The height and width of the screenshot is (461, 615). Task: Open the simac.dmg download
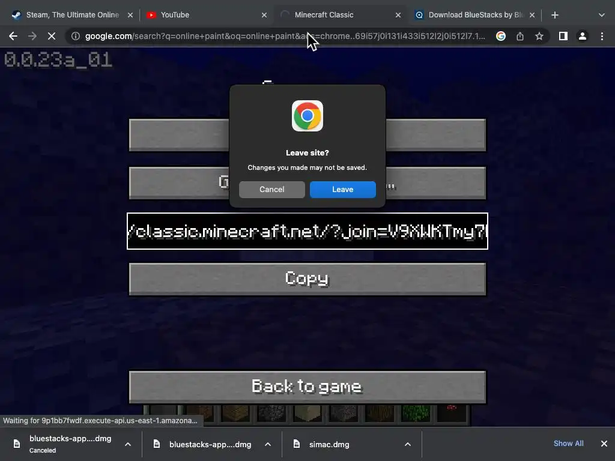point(329,444)
